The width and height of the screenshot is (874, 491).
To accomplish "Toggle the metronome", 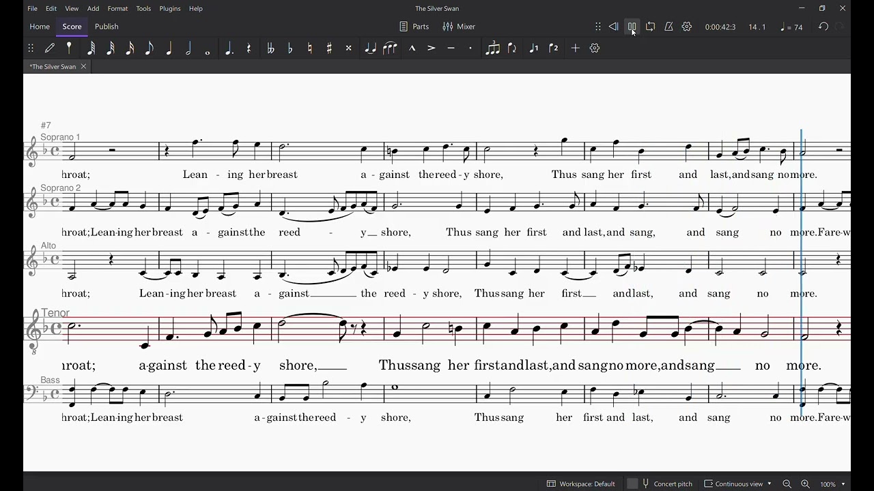I will click(668, 27).
